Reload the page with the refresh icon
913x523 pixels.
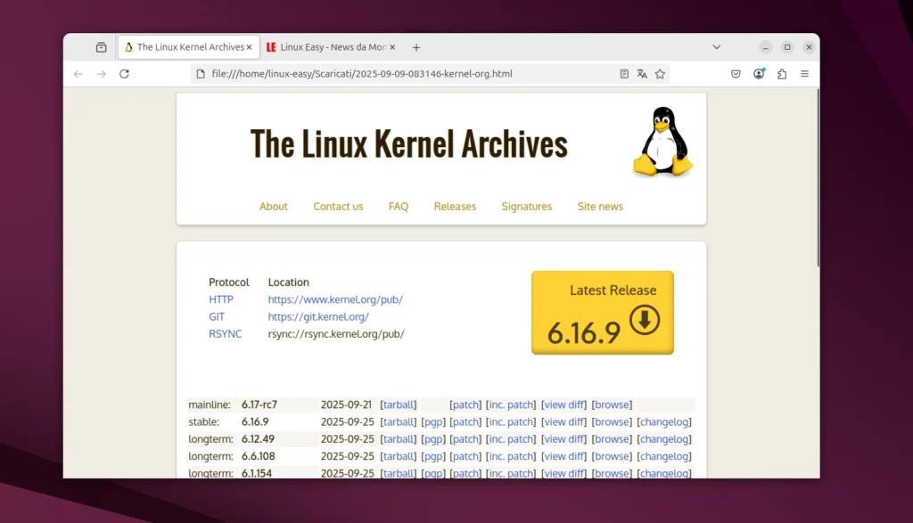(124, 74)
